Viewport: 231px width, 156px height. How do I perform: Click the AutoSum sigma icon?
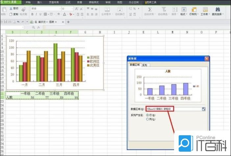(x=150, y=10)
